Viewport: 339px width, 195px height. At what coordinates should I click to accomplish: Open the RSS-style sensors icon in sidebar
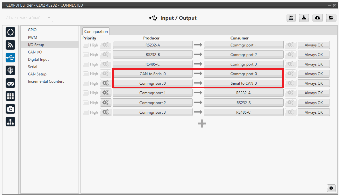click(x=10, y=45)
